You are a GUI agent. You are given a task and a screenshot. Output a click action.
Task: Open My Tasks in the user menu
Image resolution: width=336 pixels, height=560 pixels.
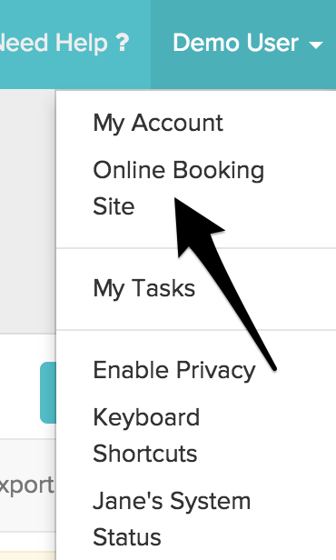(x=144, y=288)
